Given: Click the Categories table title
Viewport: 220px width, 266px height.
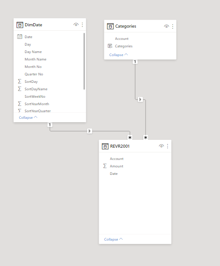Looking at the screenshot, I should tap(126, 26).
